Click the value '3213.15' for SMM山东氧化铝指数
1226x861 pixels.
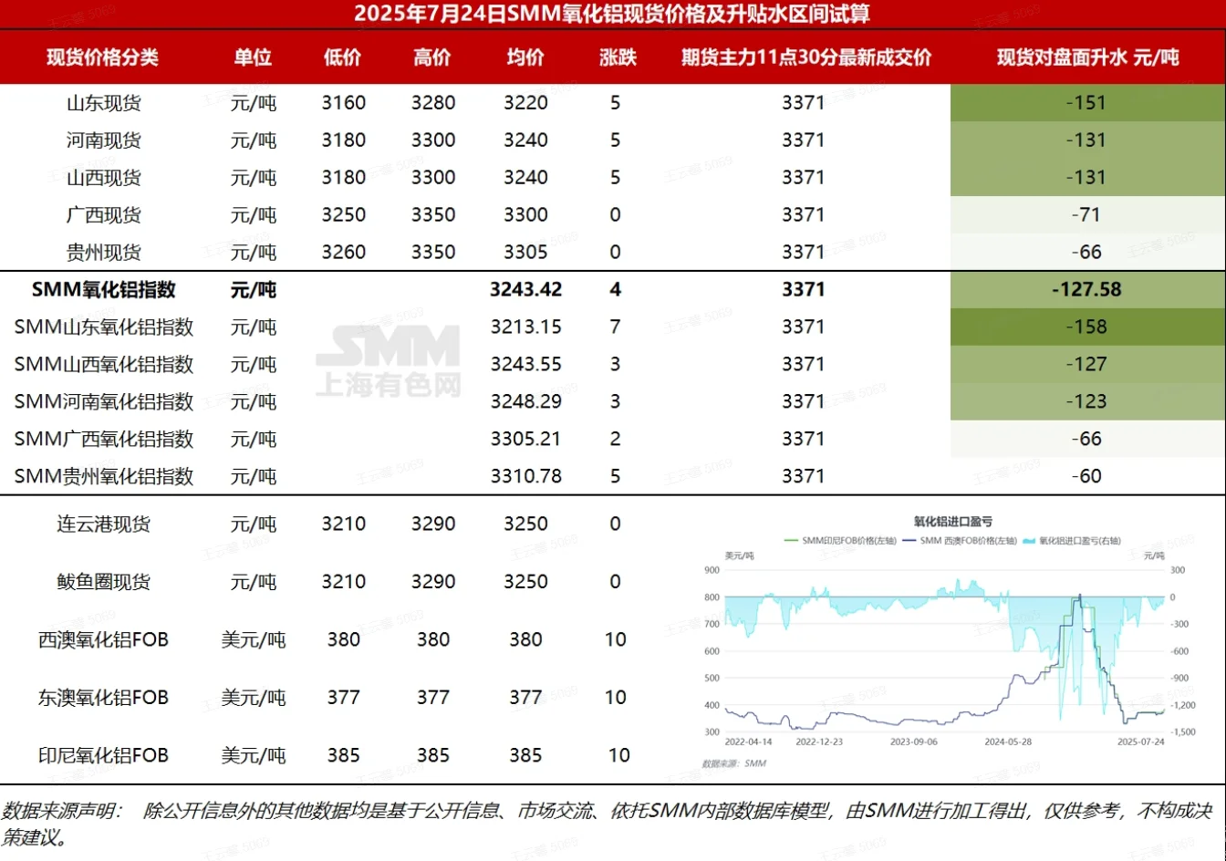[x=526, y=327]
